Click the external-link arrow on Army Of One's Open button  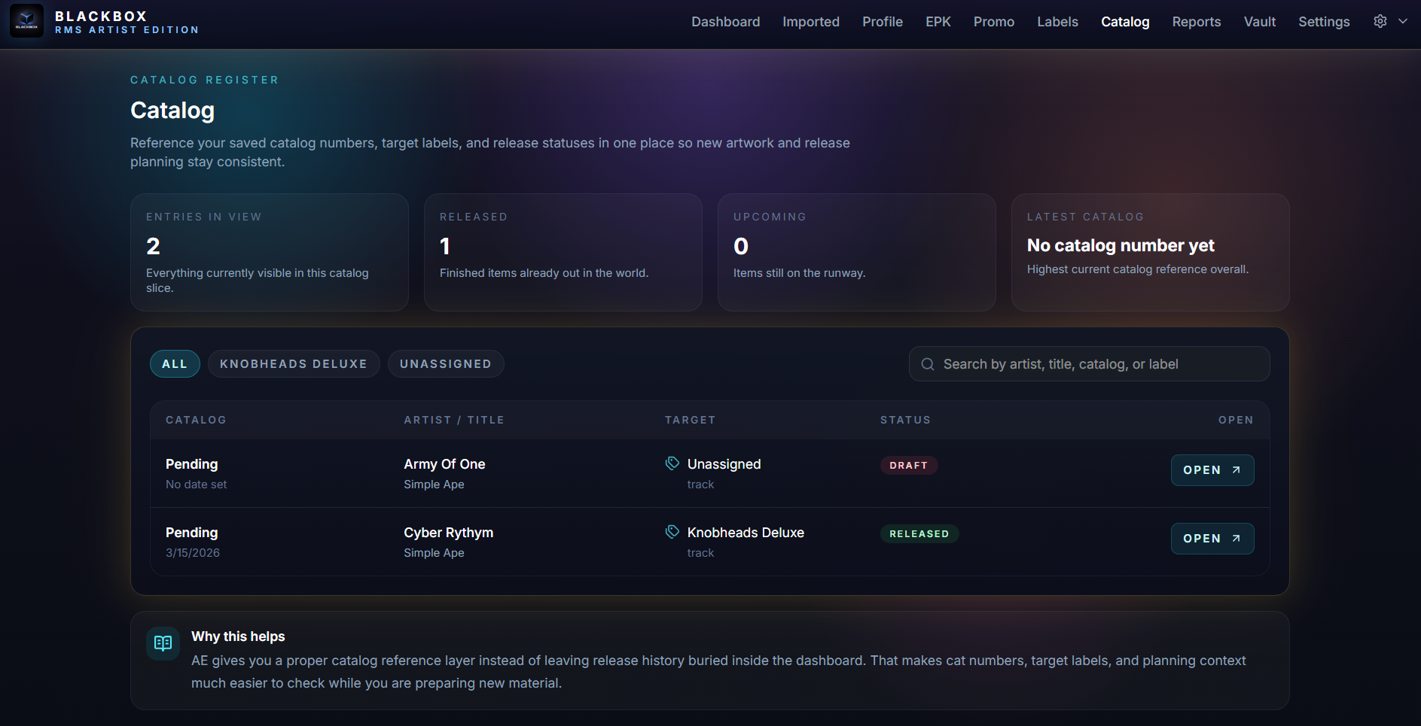(1234, 469)
